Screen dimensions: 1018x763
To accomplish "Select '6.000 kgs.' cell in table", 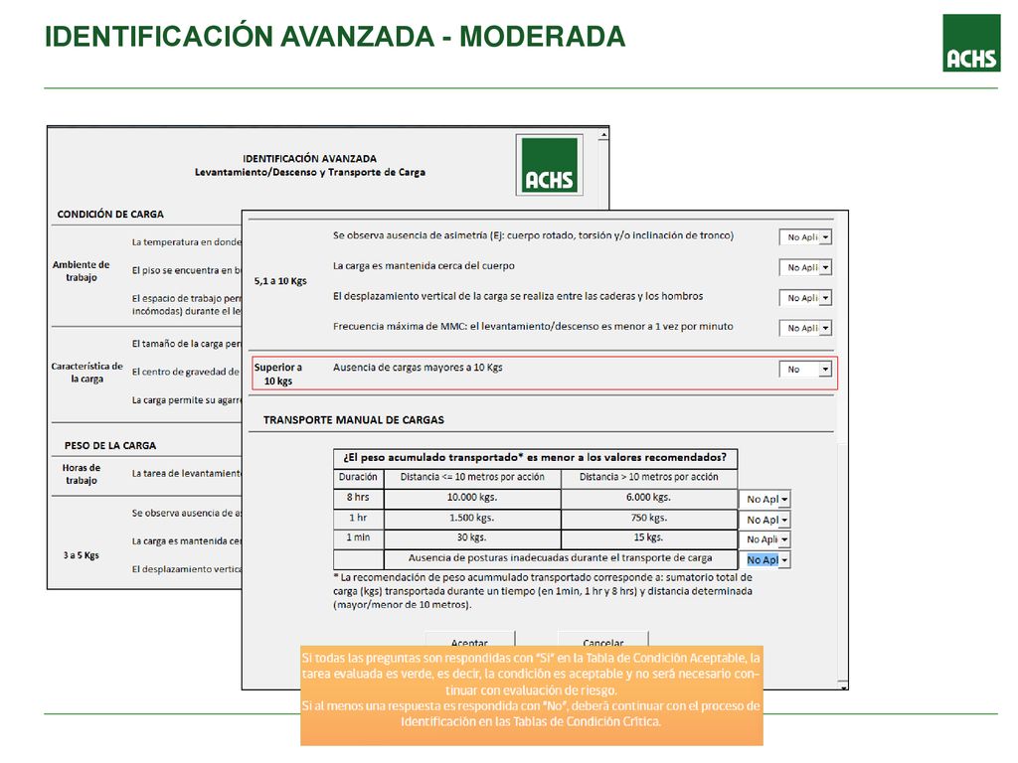I will click(649, 498).
